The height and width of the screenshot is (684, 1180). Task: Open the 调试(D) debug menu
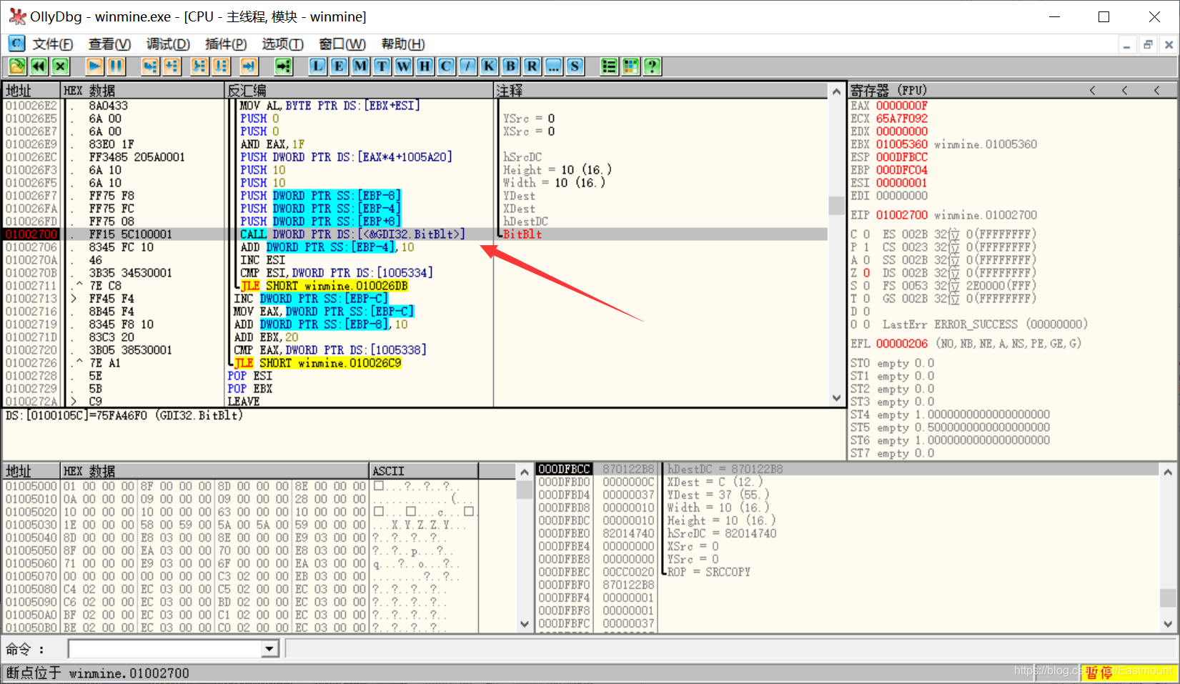coord(168,44)
